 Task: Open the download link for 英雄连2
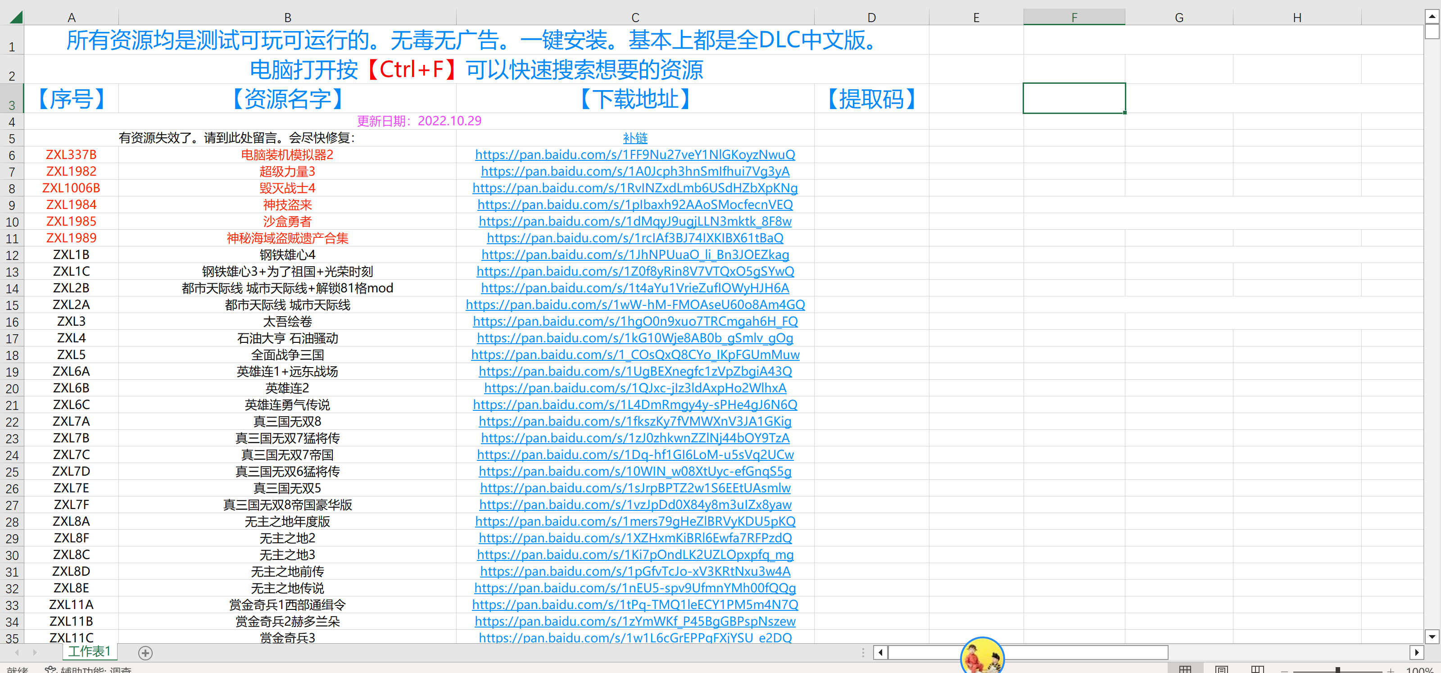click(635, 388)
